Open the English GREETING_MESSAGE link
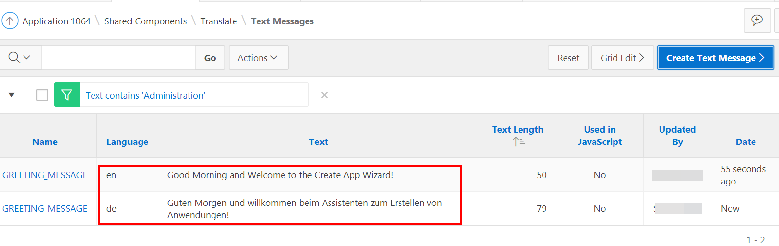Screen dimensions: 779x246 45,175
